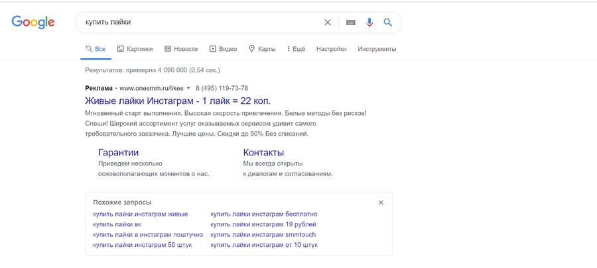This screenshot has height=268, width=597.
Task: Search купить лайки инстаграм живые
Action: coord(141,214)
